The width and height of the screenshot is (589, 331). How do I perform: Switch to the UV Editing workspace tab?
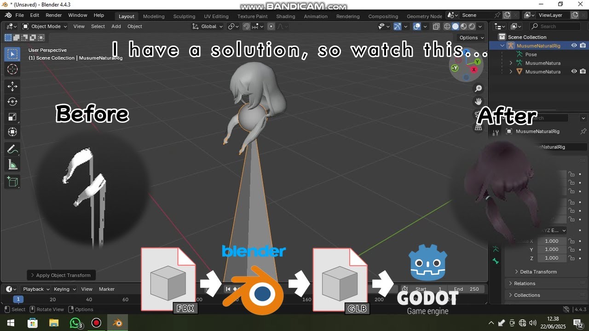pos(216,16)
